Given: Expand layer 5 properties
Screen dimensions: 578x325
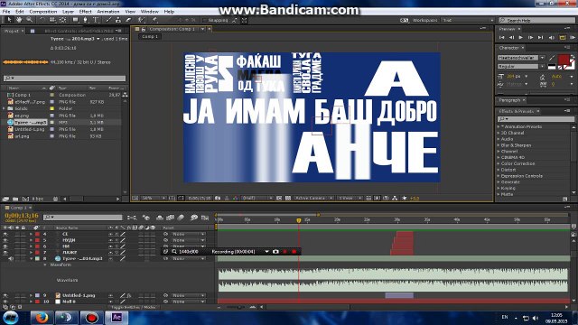Looking at the screenshot, I should coord(31,240).
